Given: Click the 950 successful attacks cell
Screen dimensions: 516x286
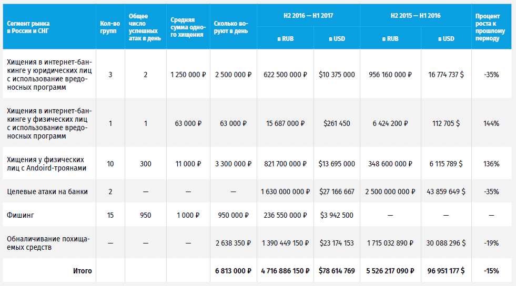Looking at the screenshot, I should (x=146, y=215).
